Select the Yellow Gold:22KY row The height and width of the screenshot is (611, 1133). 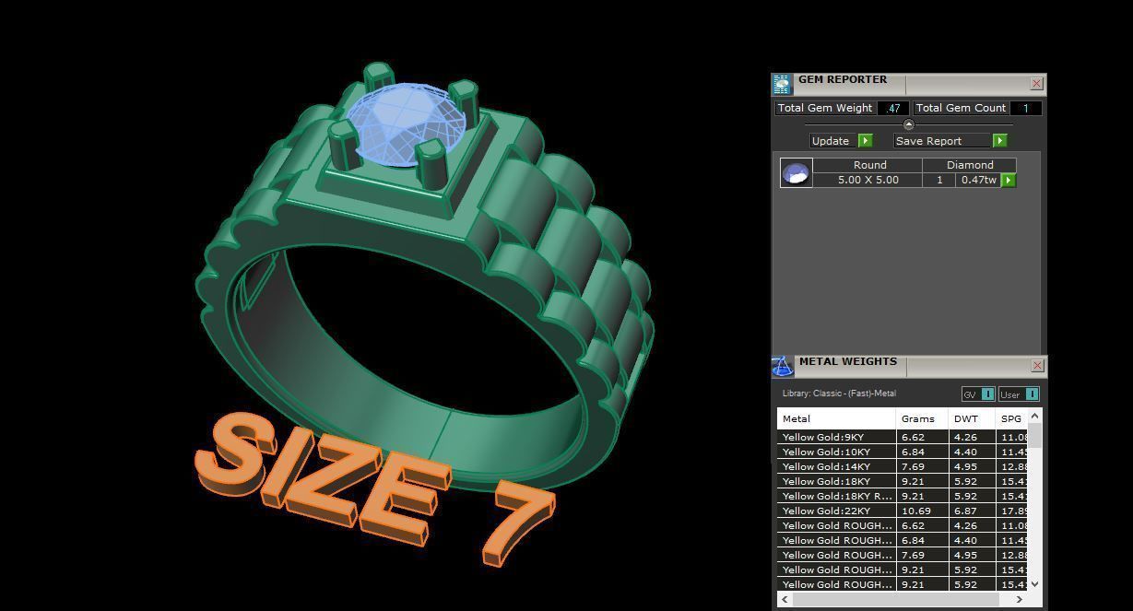[903, 511]
